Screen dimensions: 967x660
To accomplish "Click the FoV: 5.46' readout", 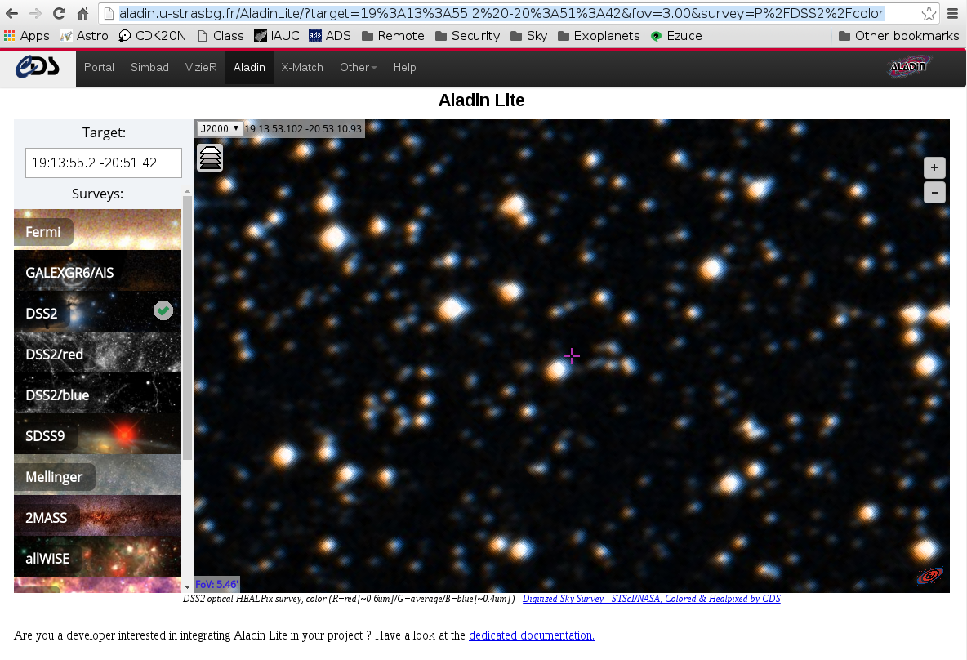I will pyautogui.click(x=216, y=584).
